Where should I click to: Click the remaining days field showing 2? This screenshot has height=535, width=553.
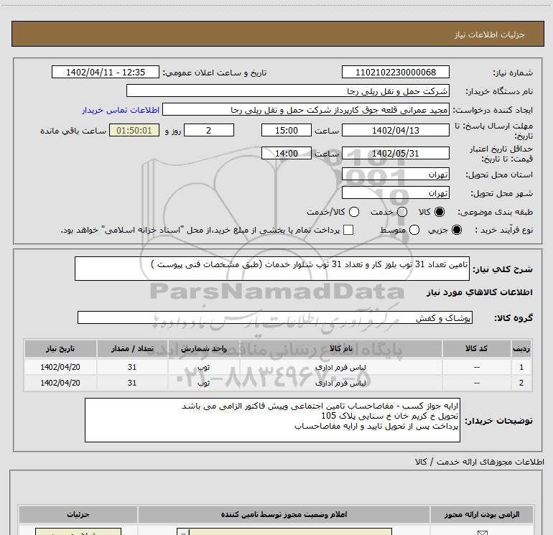(x=209, y=130)
